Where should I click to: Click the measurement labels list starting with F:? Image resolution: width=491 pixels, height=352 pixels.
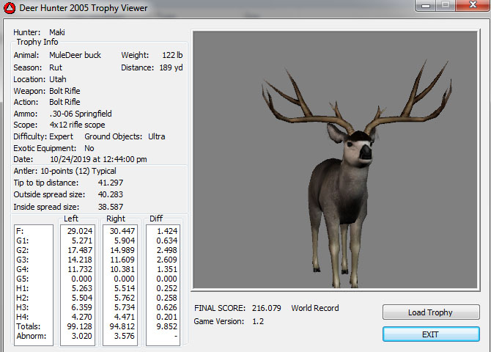coord(33,285)
